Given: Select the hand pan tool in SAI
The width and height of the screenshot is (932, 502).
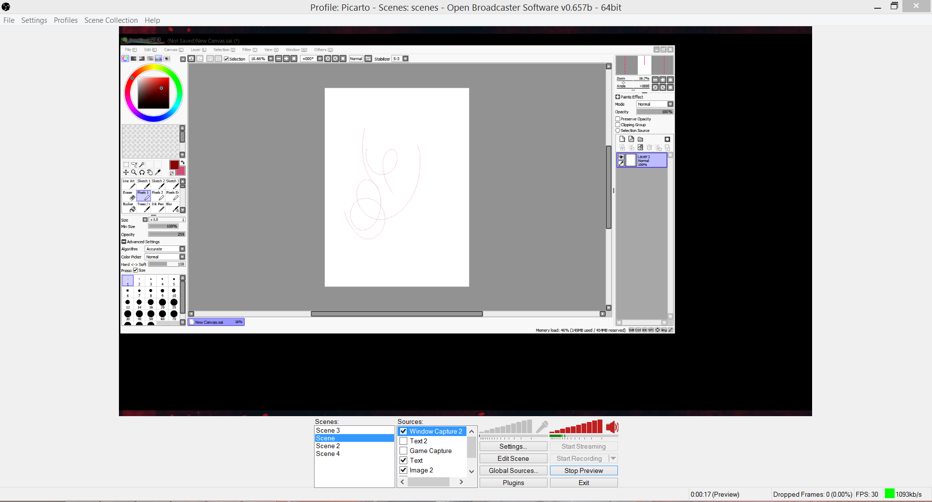Looking at the screenshot, I should tap(150, 173).
